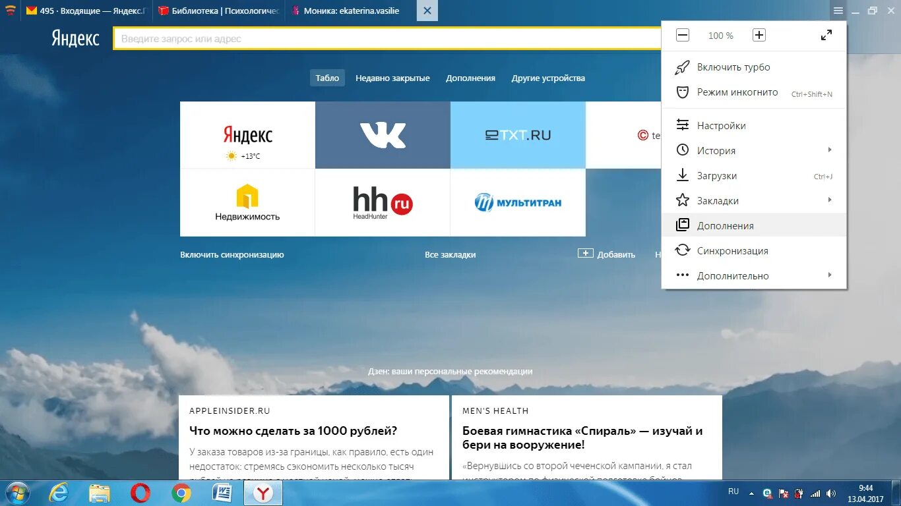Open the Мультитран tile
901x506 pixels.
[518, 202]
